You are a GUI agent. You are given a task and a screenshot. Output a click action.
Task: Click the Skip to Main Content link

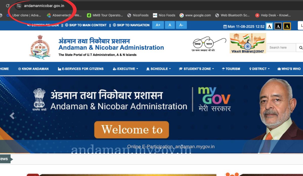coord(86,25)
